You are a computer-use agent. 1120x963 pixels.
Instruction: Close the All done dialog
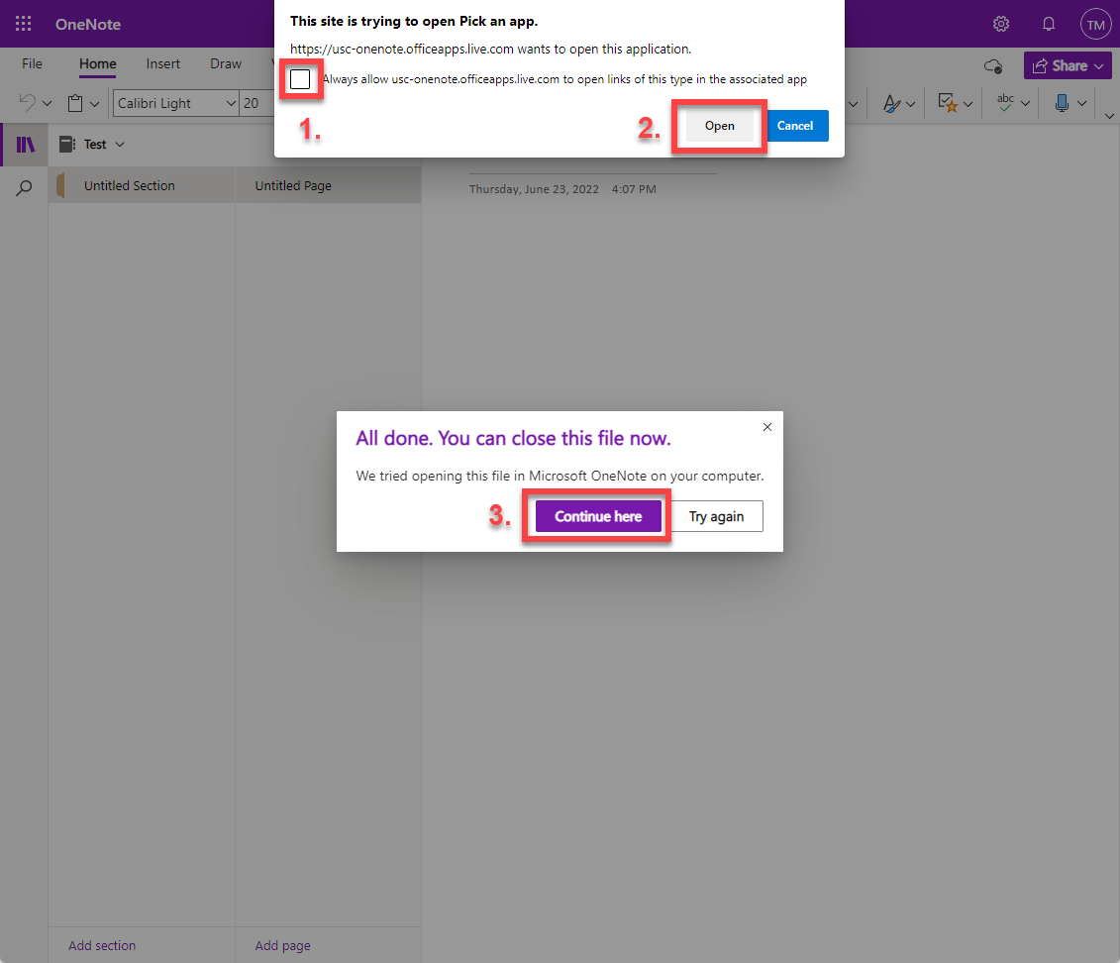click(x=767, y=427)
